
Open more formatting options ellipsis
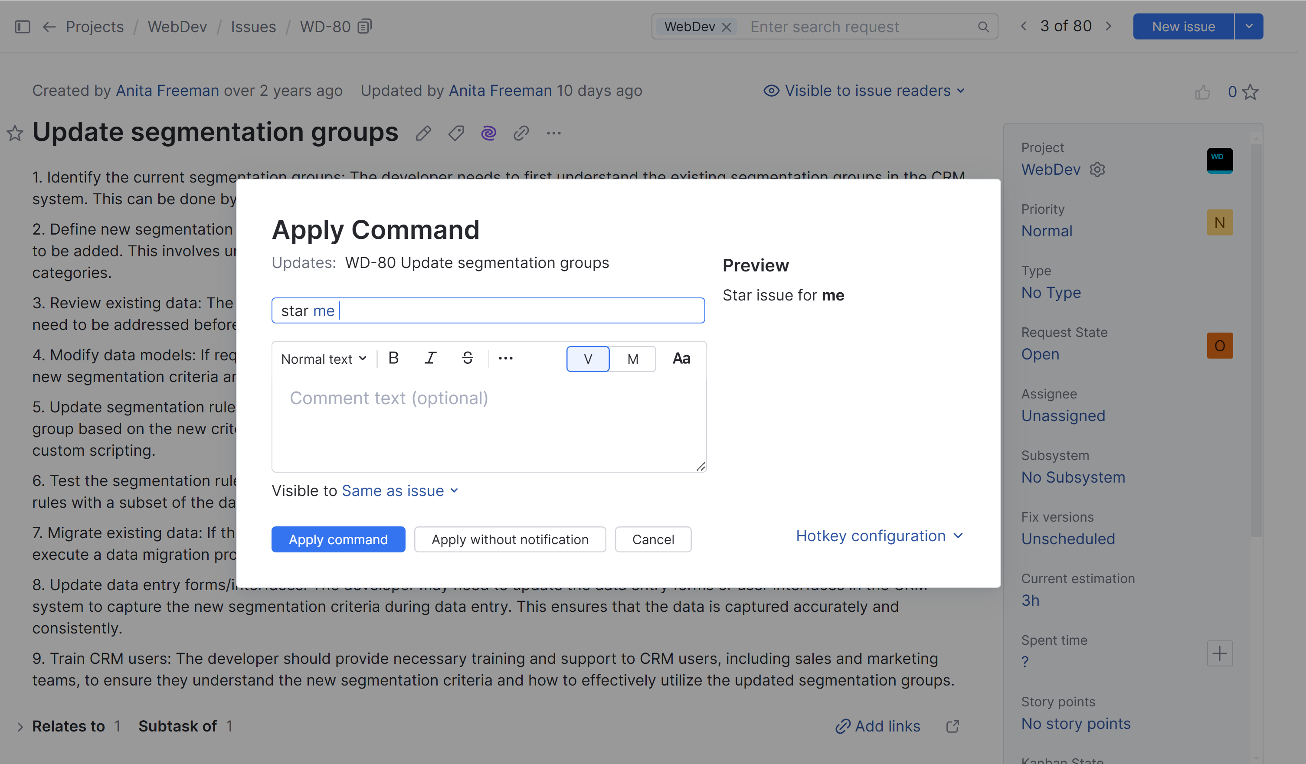tap(505, 358)
